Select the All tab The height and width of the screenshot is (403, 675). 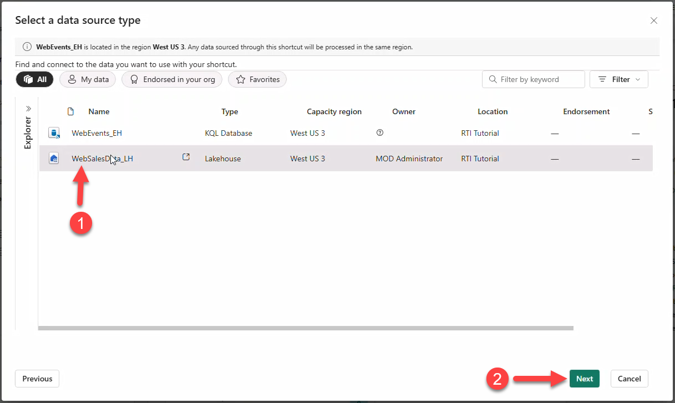click(x=34, y=79)
